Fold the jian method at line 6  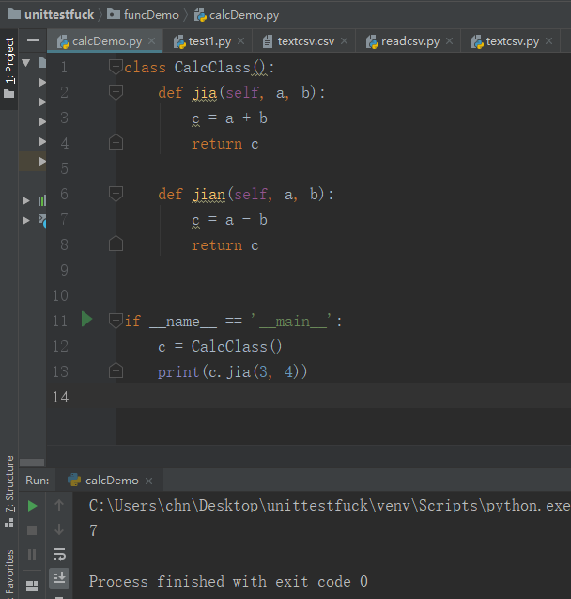tap(116, 194)
